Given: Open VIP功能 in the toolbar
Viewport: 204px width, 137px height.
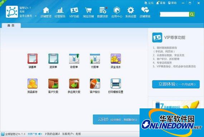Looking at the screenshot, I should (74, 13).
